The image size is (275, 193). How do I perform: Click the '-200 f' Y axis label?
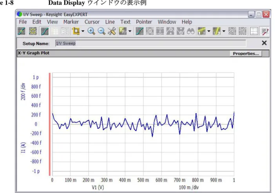coord(36,133)
